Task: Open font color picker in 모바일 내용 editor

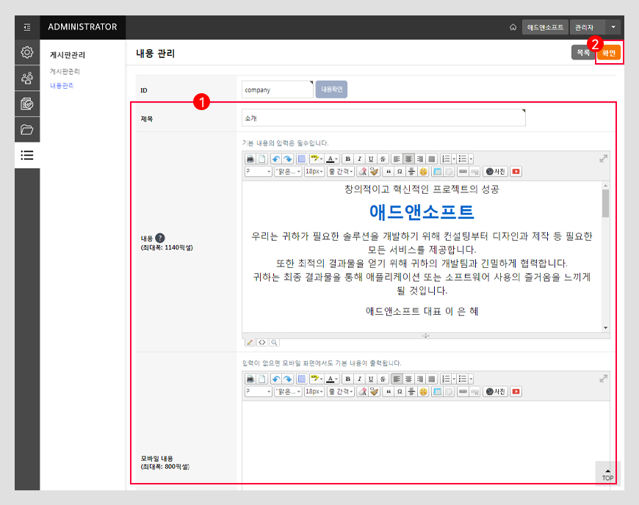Action: [x=332, y=379]
